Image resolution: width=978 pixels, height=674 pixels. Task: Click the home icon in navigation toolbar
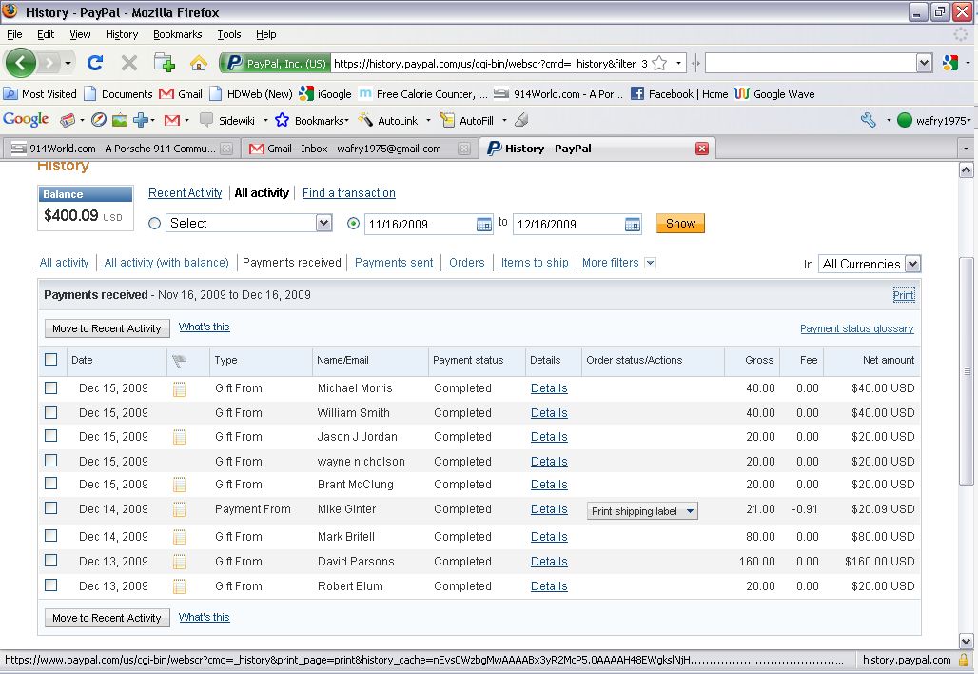tap(198, 63)
